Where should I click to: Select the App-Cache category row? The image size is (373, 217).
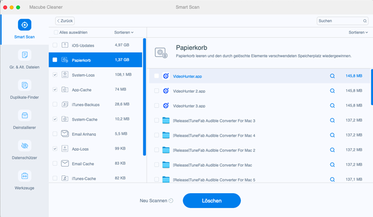[95, 90]
